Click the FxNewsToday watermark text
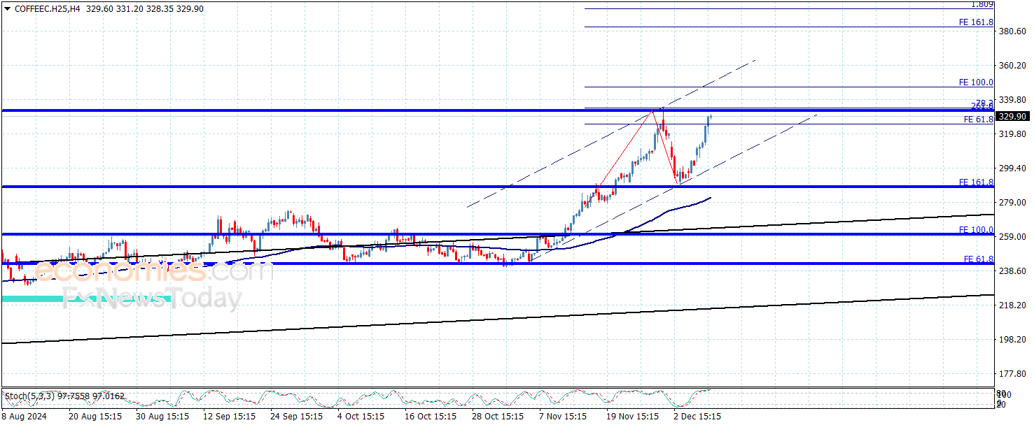 tap(152, 299)
